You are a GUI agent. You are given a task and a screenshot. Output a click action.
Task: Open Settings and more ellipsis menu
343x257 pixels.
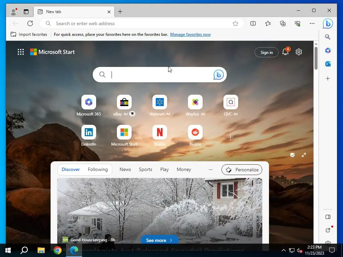pos(312,23)
